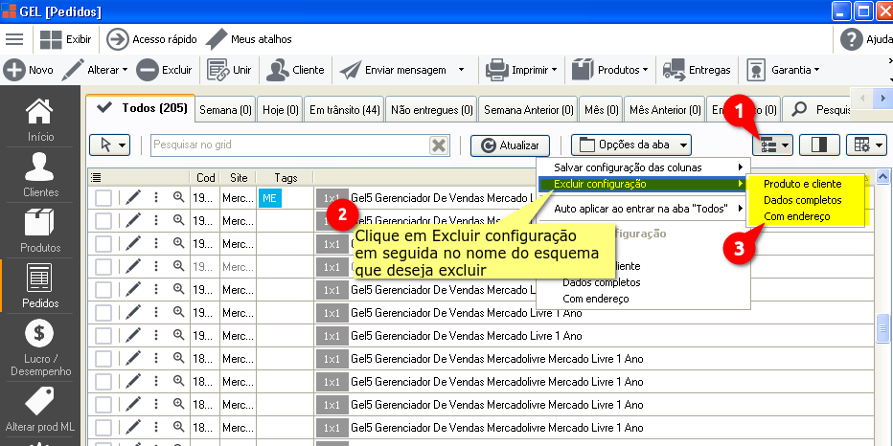The height and width of the screenshot is (446, 893).
Task: Open the Em trânsito (44) tab
Action: (x=345, y=110)
